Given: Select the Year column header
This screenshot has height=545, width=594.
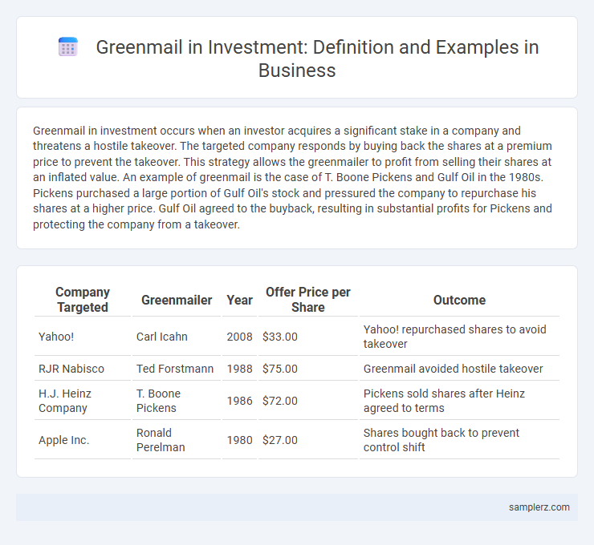Looking at the screenshot, I should [239, 300].
